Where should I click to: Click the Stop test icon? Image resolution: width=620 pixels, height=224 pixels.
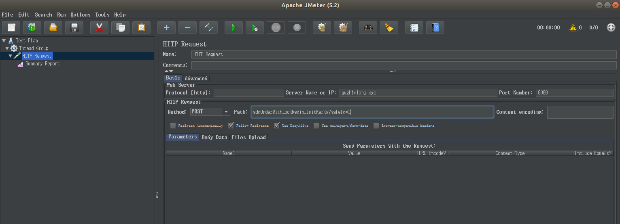click(276, 27)
